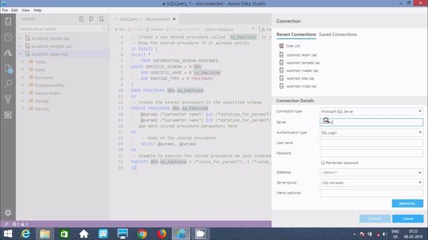Switch to the Recent Connections tab
Image resolution: width=428 pixels, height=240 pixels.
click(296, 35)
